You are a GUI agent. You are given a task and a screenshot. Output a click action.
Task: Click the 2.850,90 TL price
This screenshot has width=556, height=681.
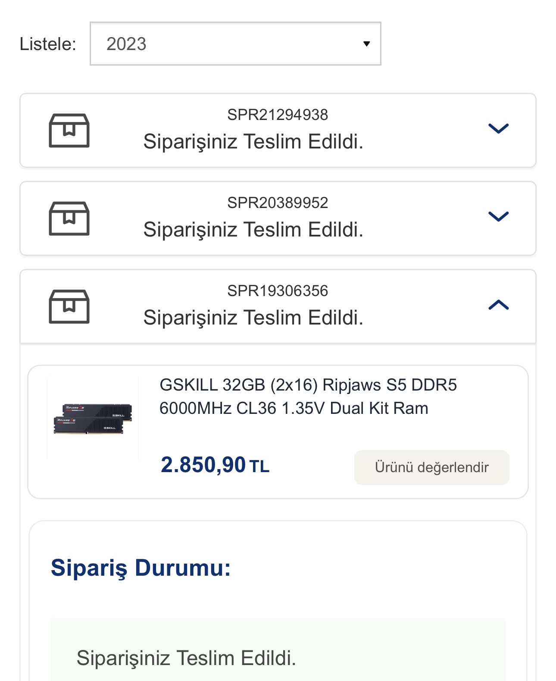coord(215,465)
